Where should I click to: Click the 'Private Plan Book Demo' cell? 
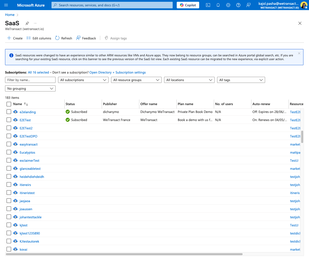[x=195, y=112]
